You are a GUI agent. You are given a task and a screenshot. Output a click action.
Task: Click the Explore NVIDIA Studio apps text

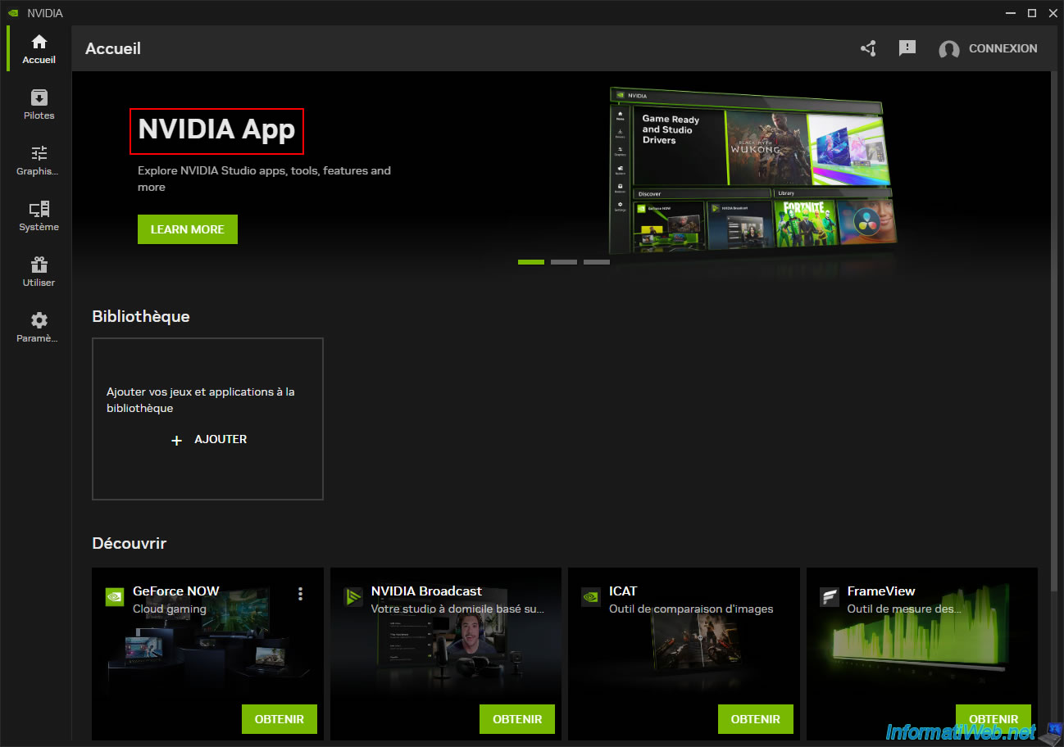click(264, 179)
